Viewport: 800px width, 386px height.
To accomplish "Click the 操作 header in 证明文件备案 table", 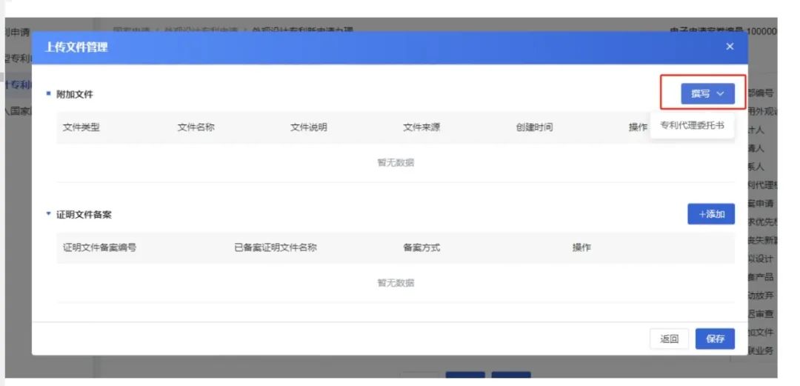I will pyautogui.click(x=581, y=247).
